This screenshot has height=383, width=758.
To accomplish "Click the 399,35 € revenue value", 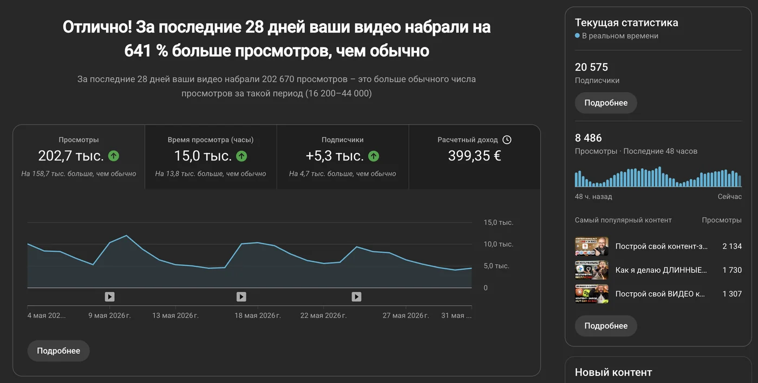I will click(x=474, y=156).
